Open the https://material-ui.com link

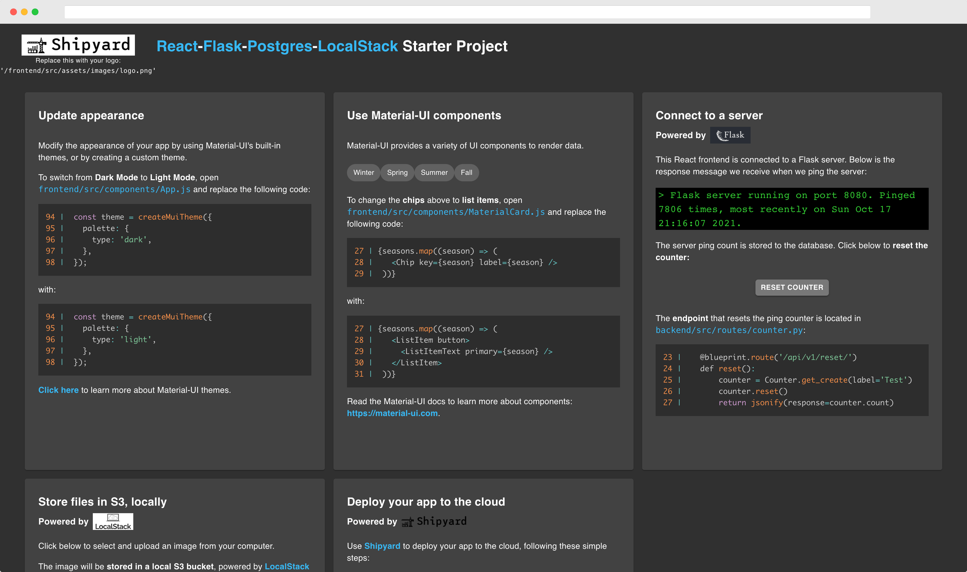tap(392, 413)
